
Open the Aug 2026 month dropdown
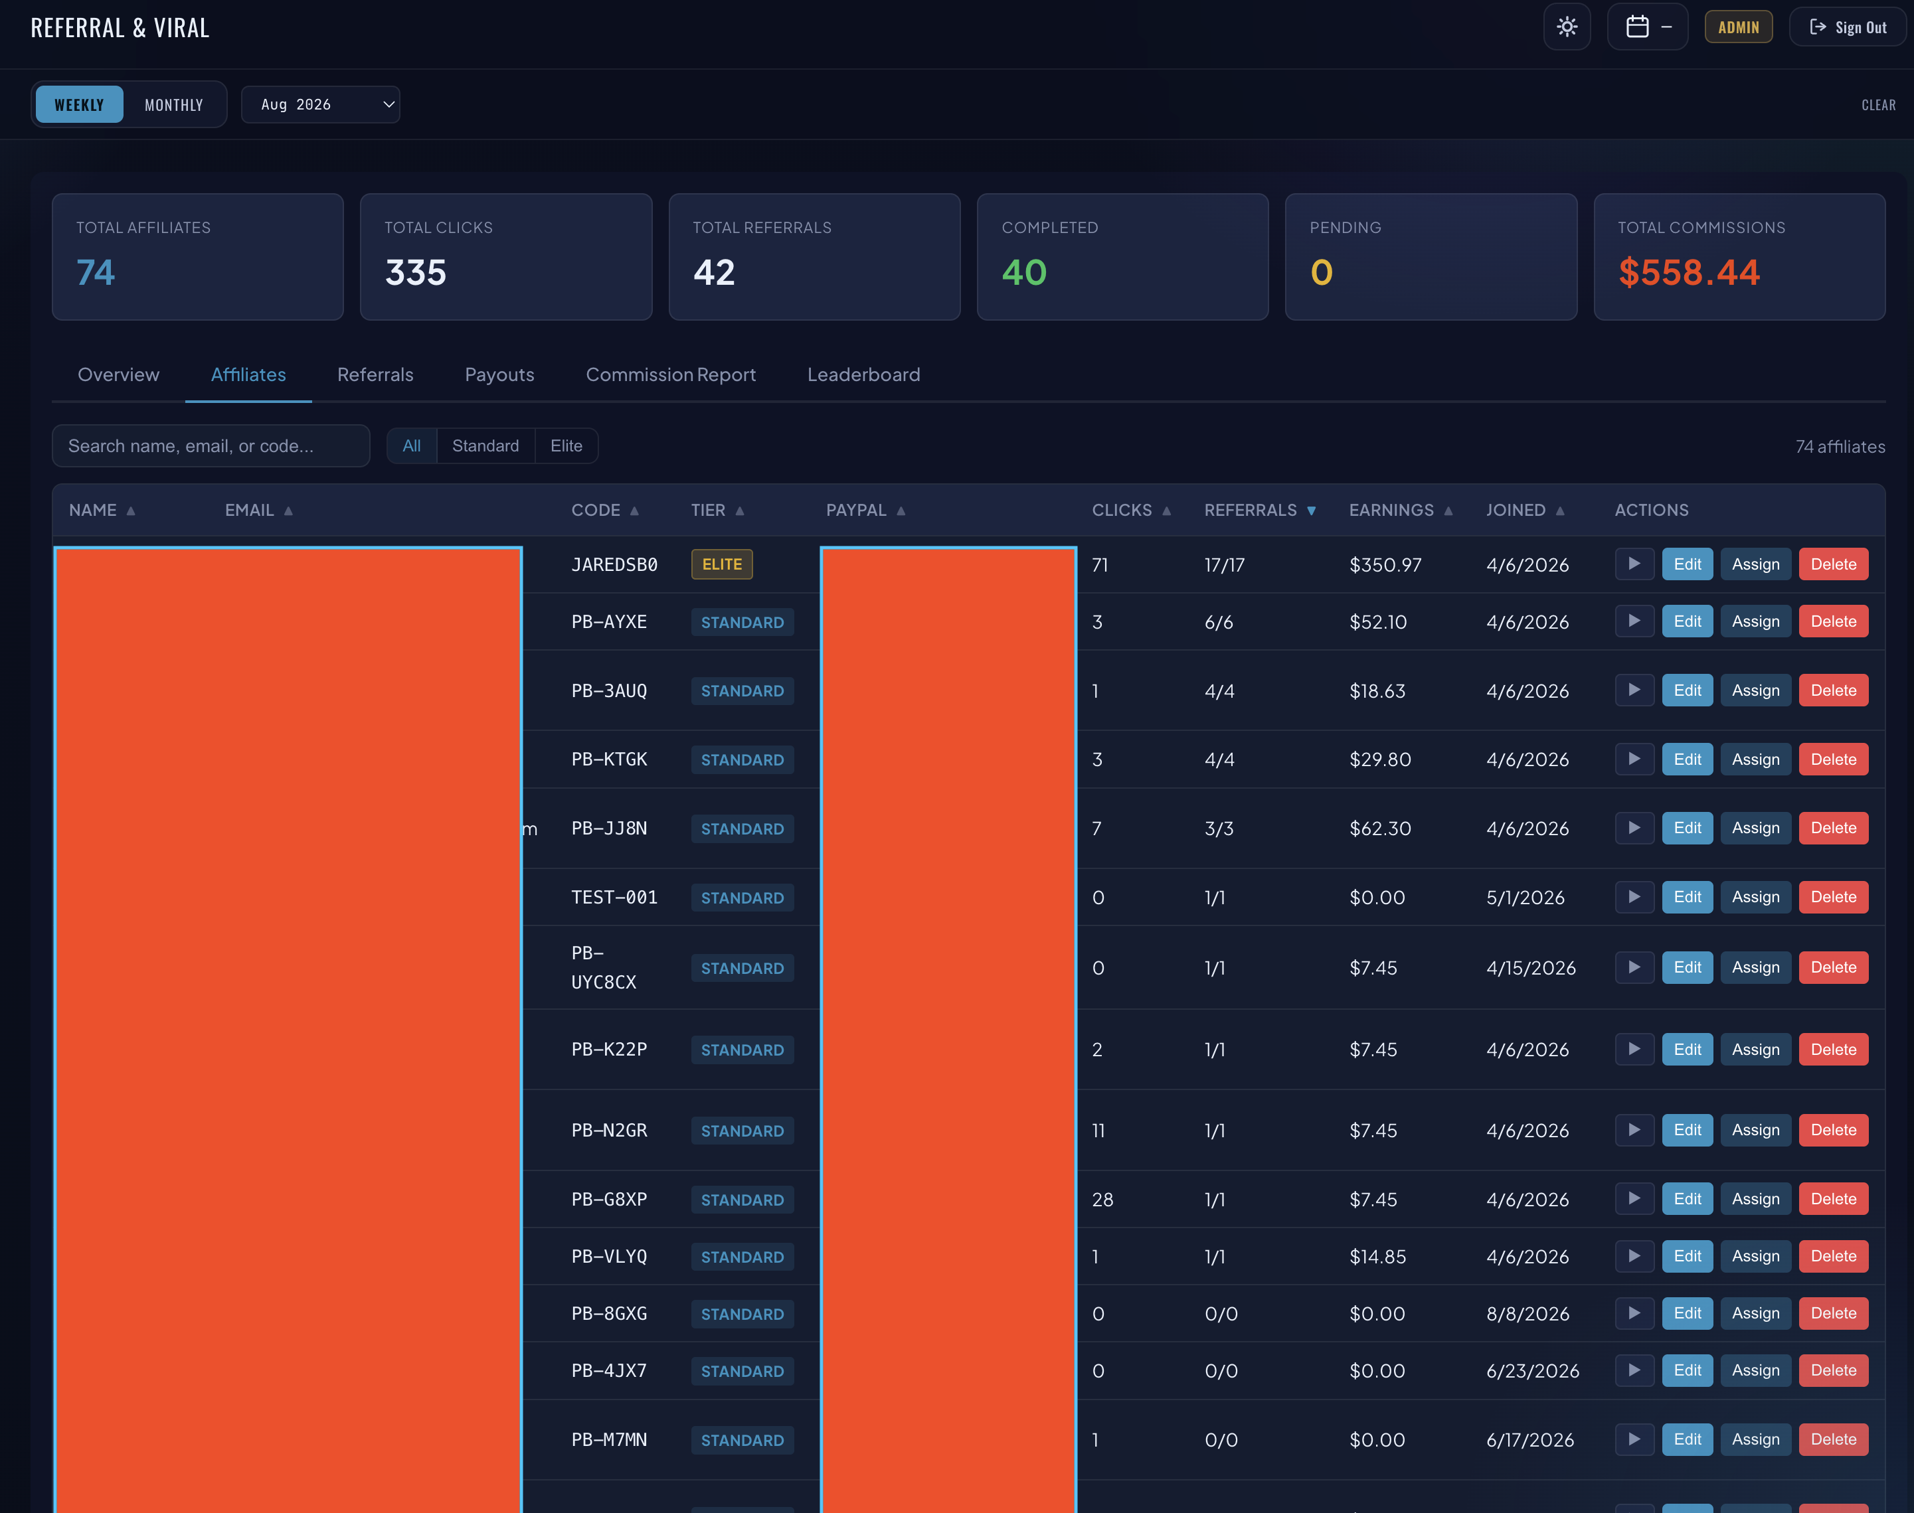click(321, 104)
